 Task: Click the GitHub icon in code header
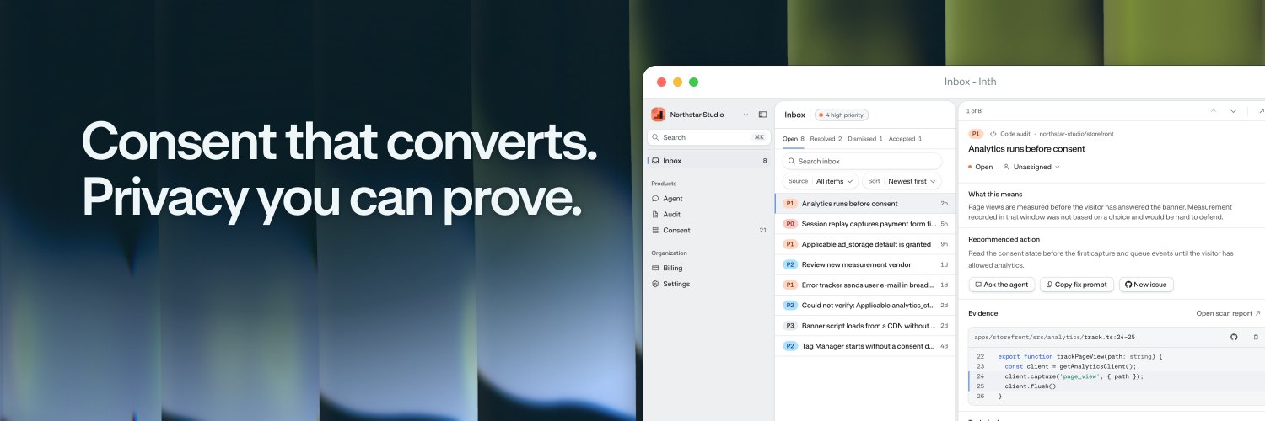pyautogui.click(x=1234, y=337)
